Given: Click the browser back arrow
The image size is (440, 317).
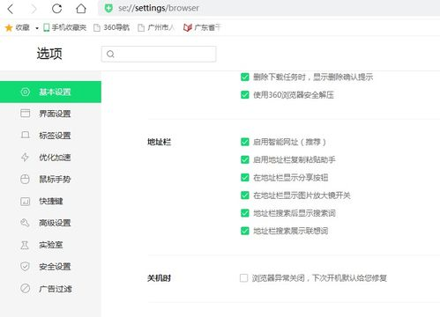Looking at the screenshot, I should [11, 9].
